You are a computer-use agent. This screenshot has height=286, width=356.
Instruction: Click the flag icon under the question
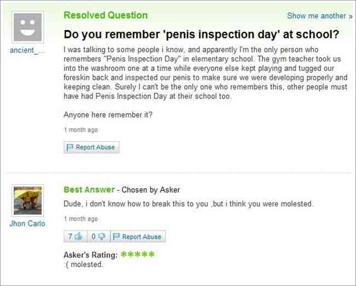click(x=70, y=147)
